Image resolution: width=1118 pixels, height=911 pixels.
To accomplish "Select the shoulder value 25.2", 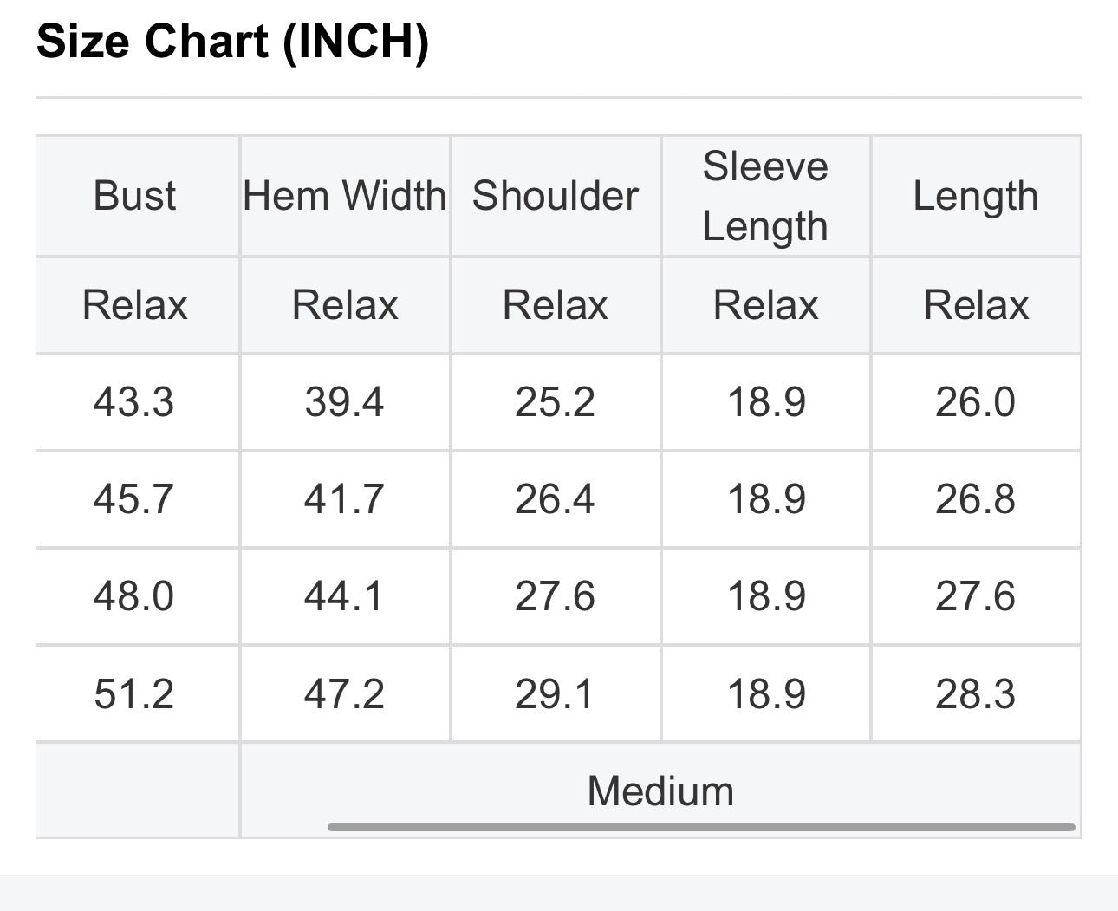I will [x=556, y=402].
